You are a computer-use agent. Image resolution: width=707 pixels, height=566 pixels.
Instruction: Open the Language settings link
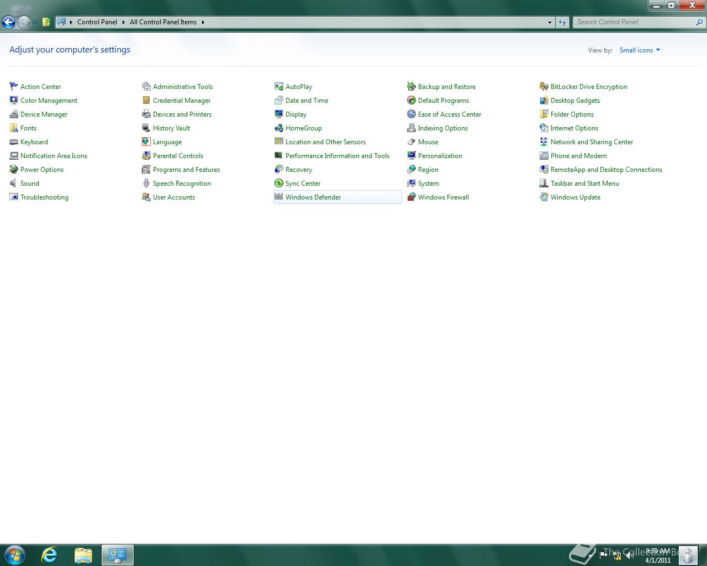click(x=167, y=142)
